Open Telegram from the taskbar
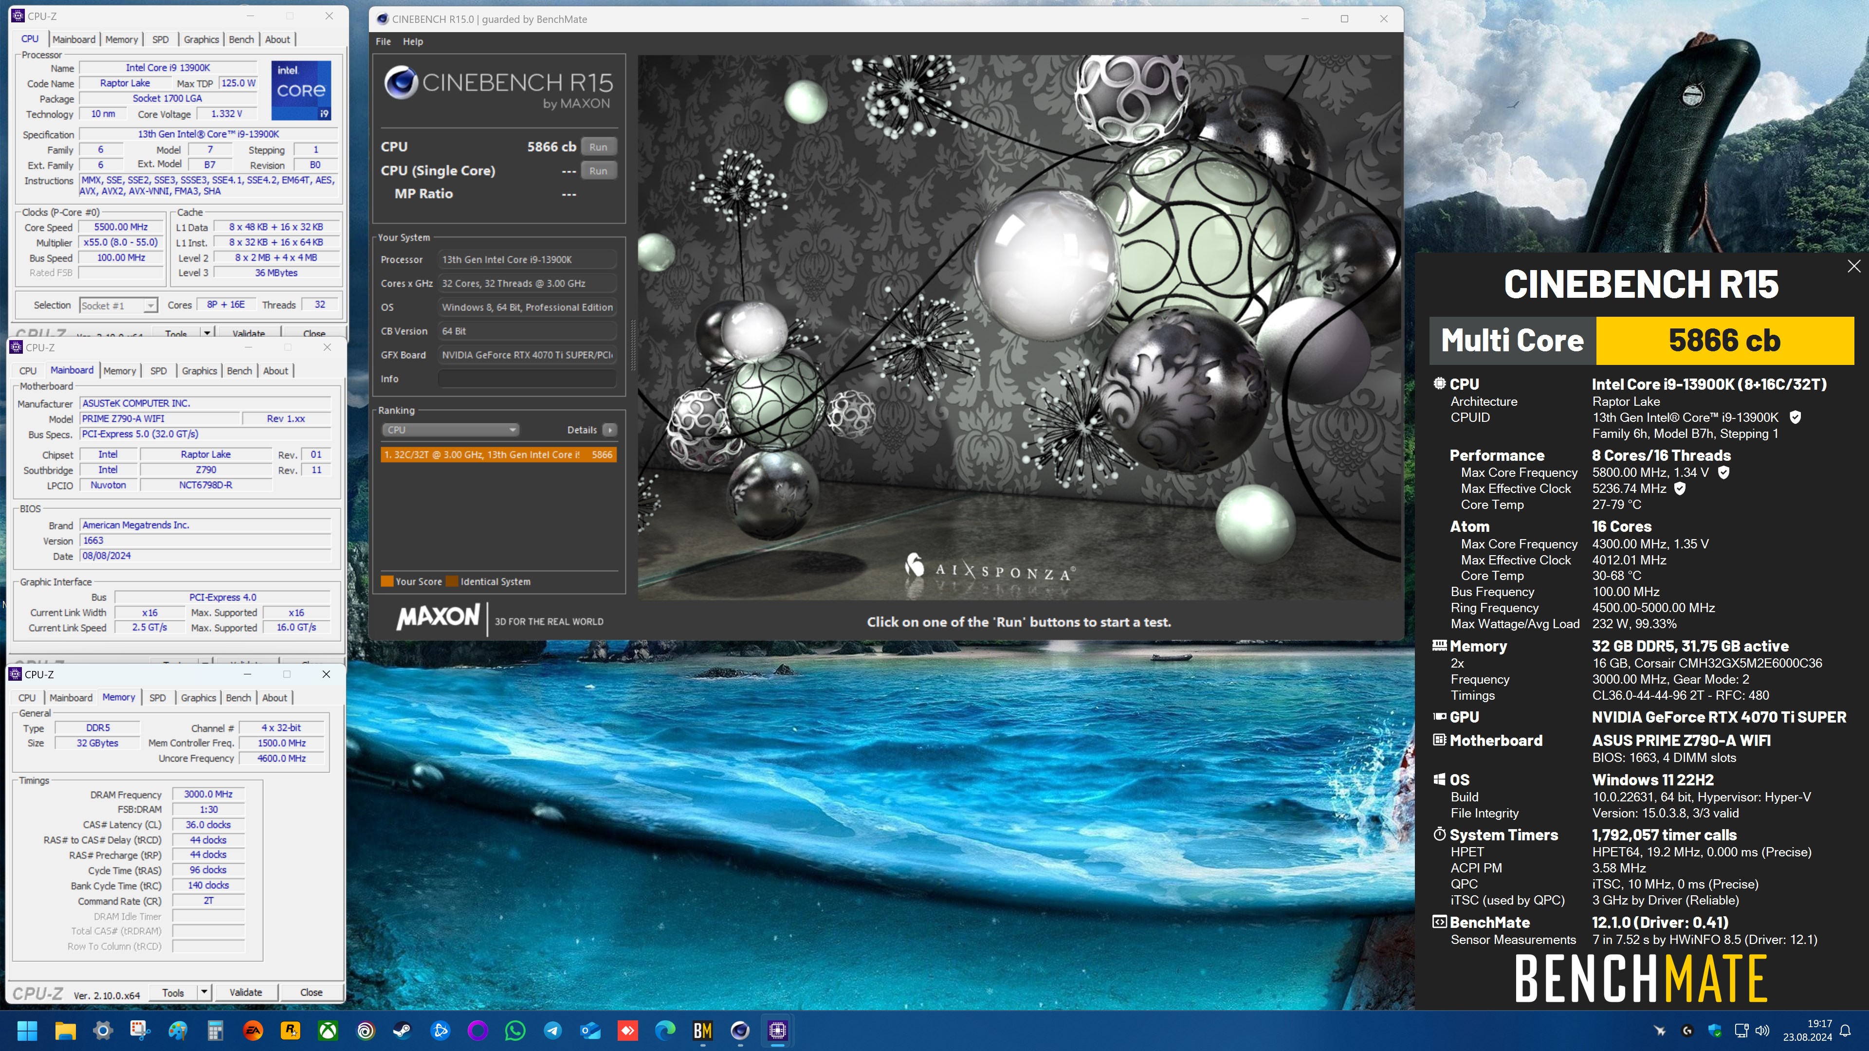This screenshot has width=1869, height=1051. [x=553, y=1030]
